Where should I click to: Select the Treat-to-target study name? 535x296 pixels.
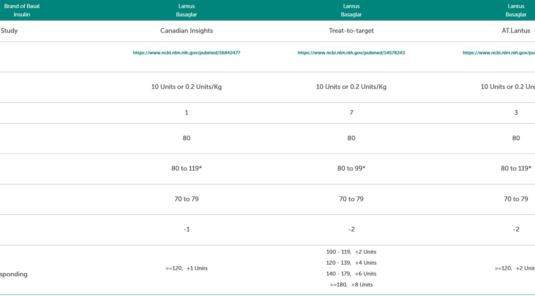click(351, 31)
